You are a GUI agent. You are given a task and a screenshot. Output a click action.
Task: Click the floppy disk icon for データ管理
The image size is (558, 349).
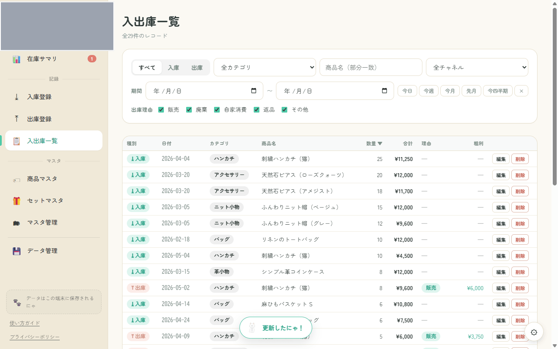[17, 251]
